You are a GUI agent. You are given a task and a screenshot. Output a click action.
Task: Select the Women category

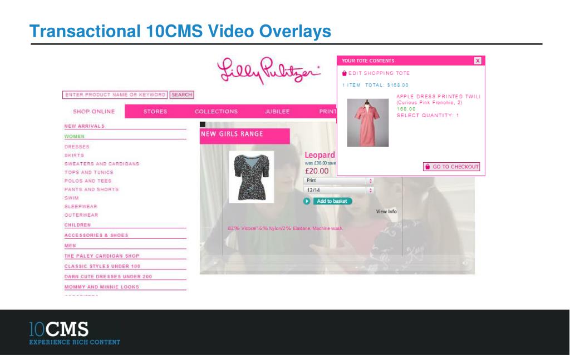(x=75, y=137)
